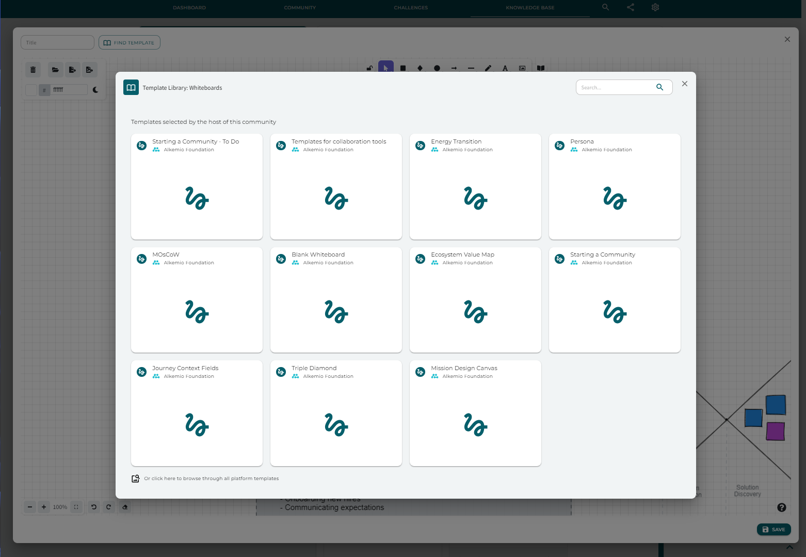The height and width of the screenshot is (557, 806).
Task: Browse through all platform templates link
Action: (211, 479)
